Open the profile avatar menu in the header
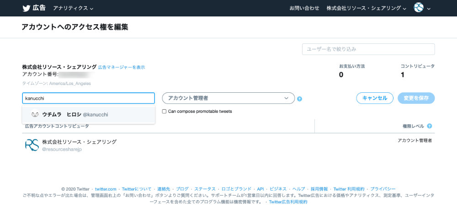Image resolution: width=457 pixels, height=207 pixels. 419,8
